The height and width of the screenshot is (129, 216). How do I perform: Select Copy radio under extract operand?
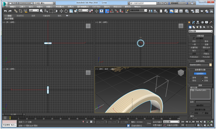point(203,113)
